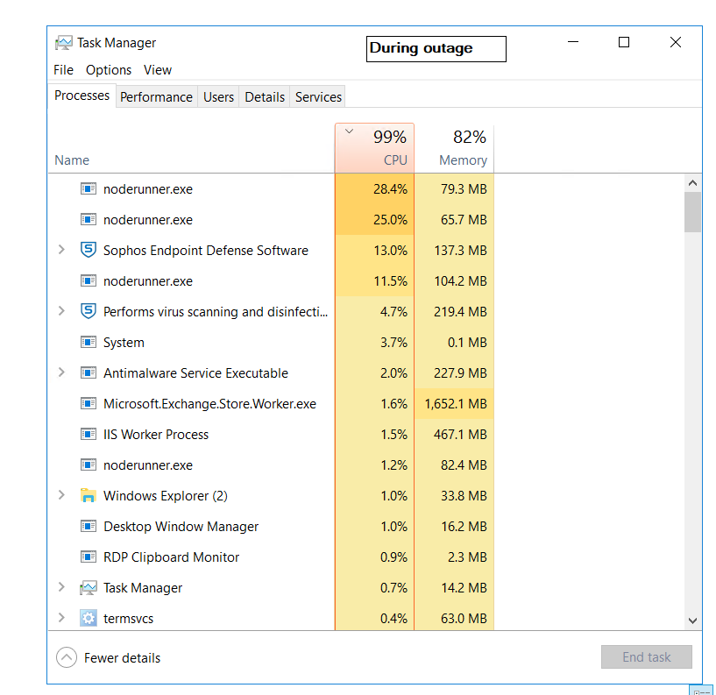
Task: Click the 63.0 MB memory value
Action: (x=464, y=618)
